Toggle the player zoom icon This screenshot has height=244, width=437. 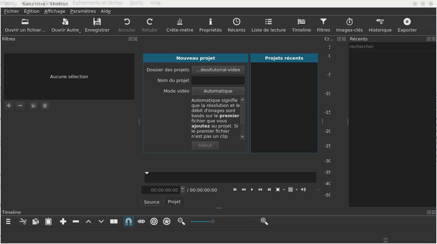(278, 190)
